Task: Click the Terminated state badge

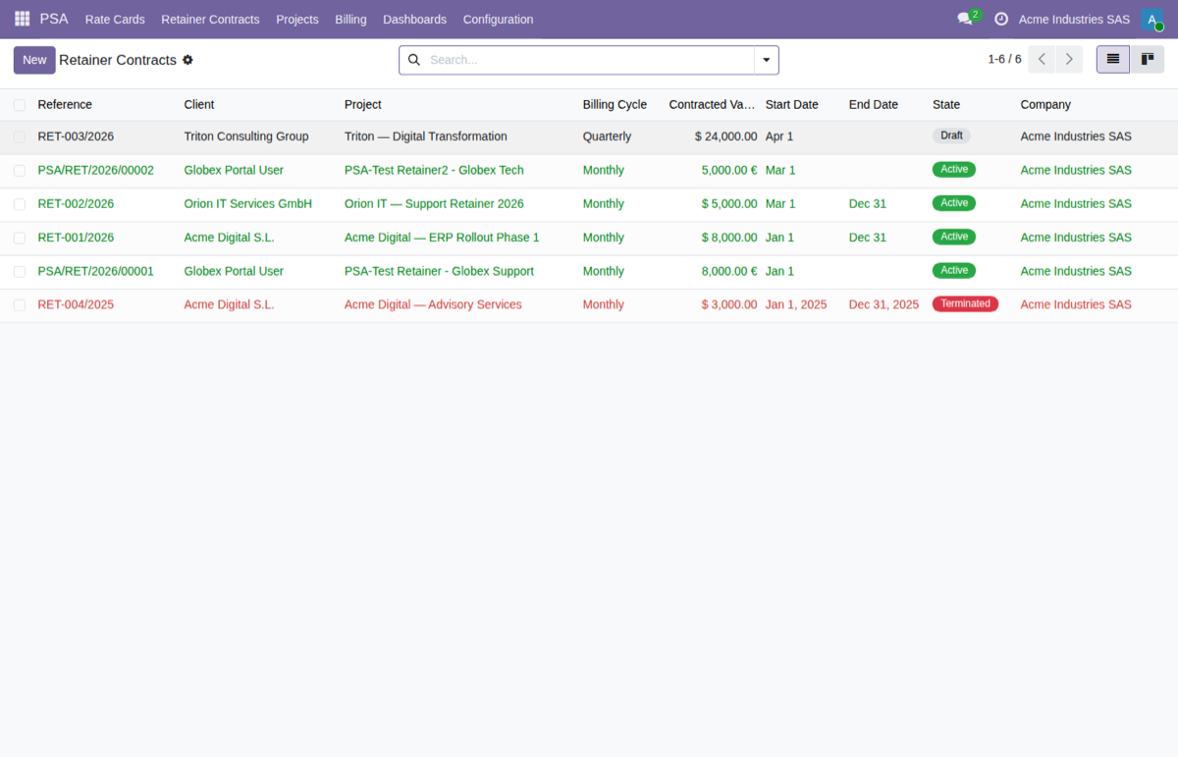Action: pos(965,303)
